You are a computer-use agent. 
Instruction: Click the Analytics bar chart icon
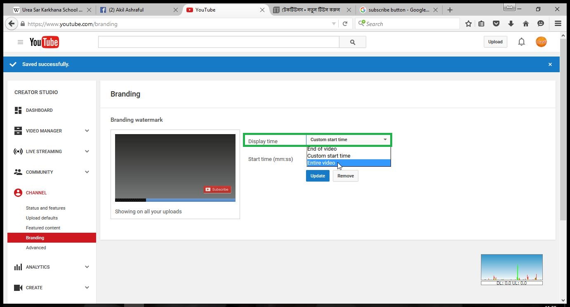point(18,267)
